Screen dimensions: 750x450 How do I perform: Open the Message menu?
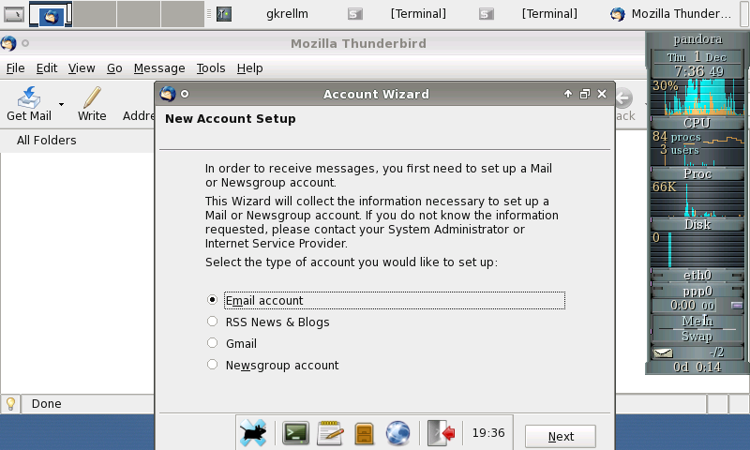[x=159, y=68]
